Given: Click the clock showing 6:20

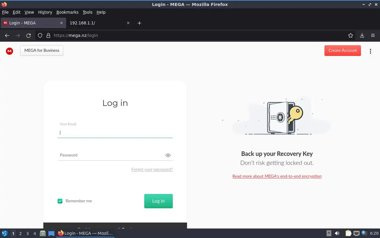Looking at the screenshot, I should coord(374,234).
